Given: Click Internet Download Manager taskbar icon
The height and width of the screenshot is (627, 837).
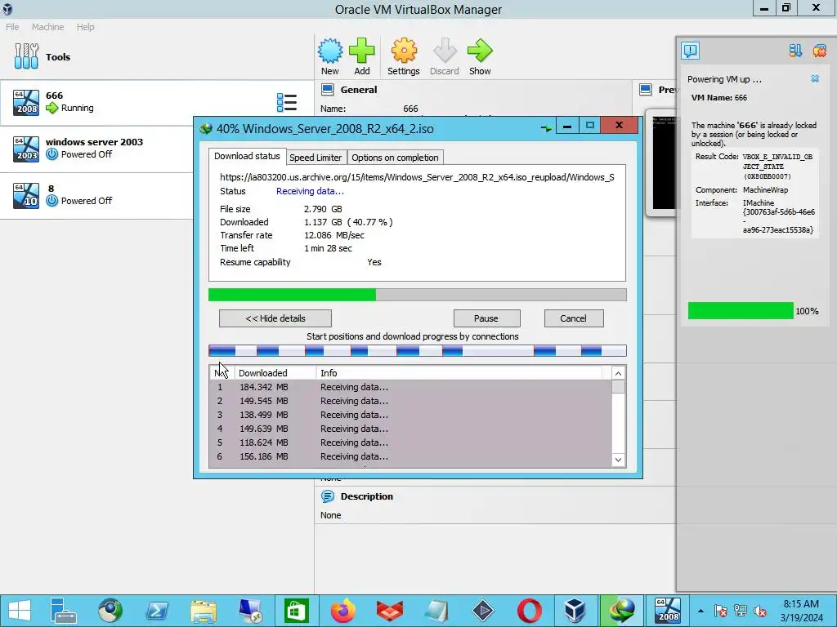Looking at the screenshot, I should [621, 611].
